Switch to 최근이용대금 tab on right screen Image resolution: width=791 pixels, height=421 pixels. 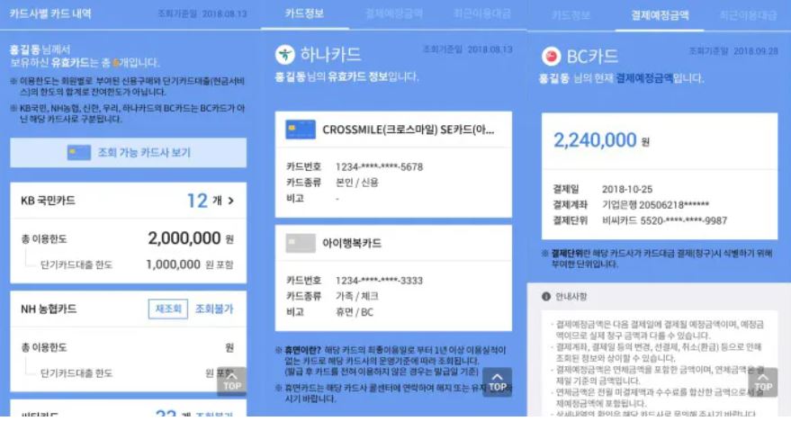coord(748,15)
